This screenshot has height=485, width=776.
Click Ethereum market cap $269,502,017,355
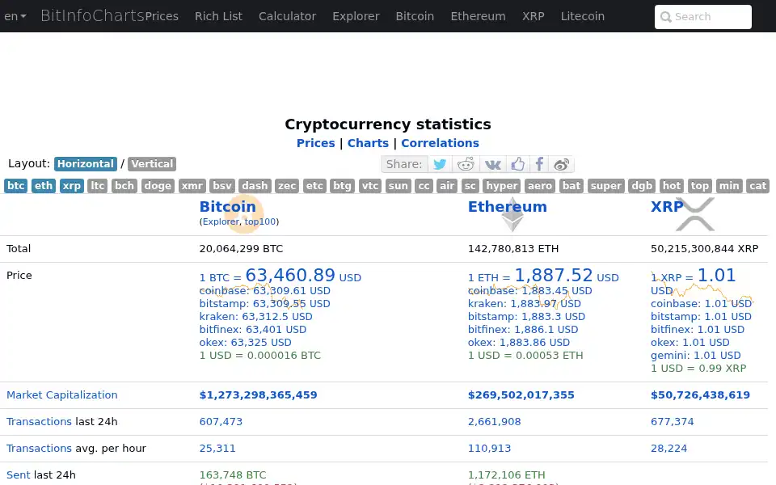(521, 395)
